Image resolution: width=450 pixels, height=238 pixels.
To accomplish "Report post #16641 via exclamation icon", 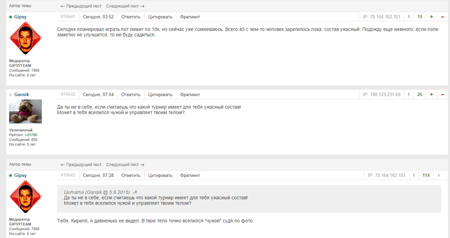I will tap(408, 17).
